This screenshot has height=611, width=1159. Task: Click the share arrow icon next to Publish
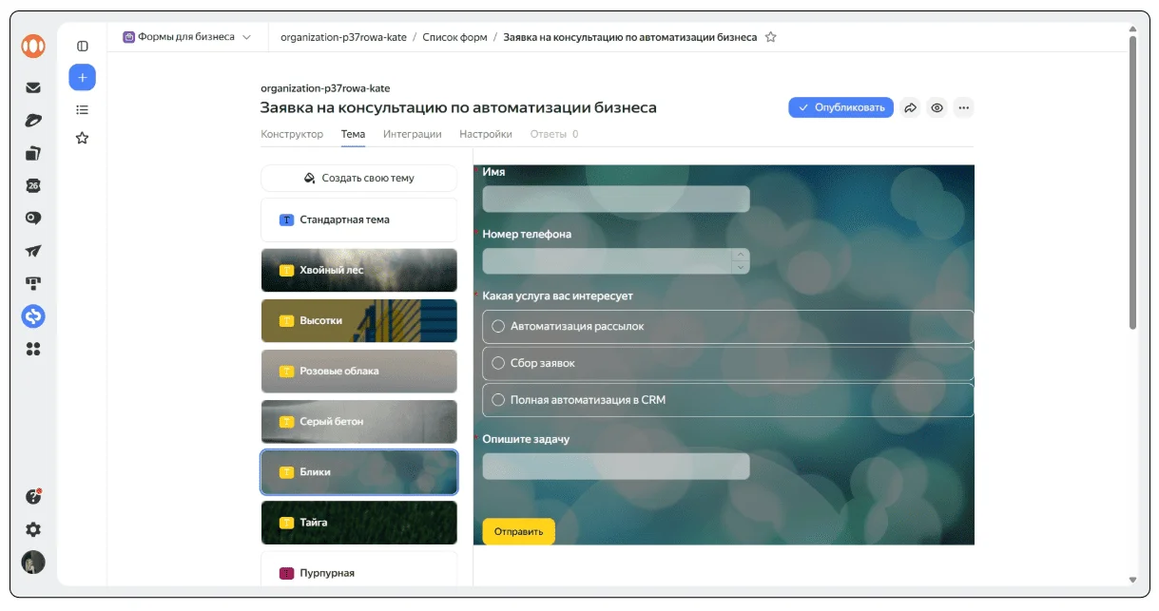coord(910,107)
